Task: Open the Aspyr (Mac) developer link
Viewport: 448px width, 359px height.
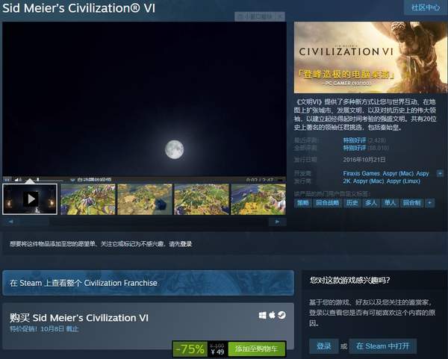Action: point(398,173)
